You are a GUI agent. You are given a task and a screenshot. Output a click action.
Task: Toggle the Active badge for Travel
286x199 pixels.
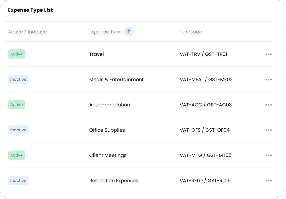(16, 54)
